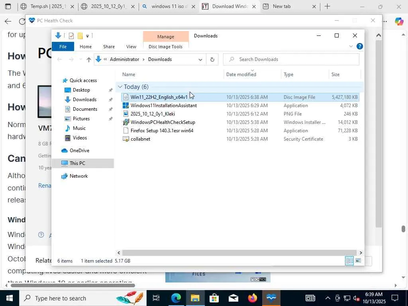
Task: Open Downloads in the navigation pane
Action: pyautogui.click(x=84, y=99)
